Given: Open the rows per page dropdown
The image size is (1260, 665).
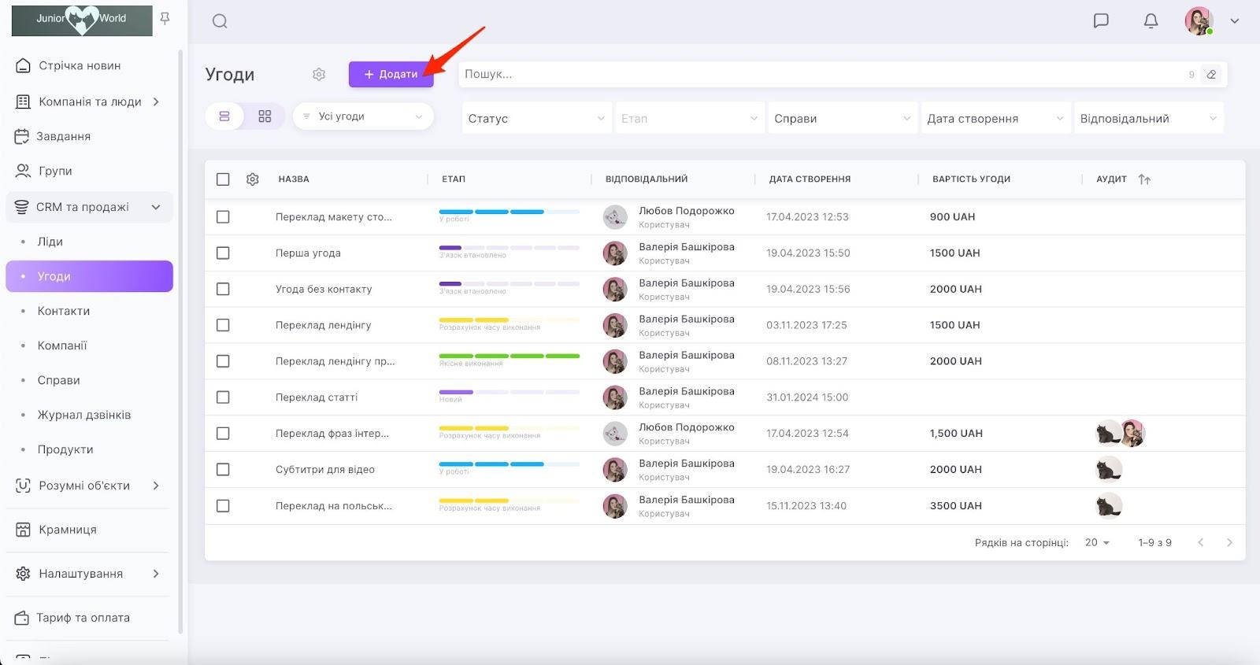Looking at the screenshot, I should point(1097,543).
